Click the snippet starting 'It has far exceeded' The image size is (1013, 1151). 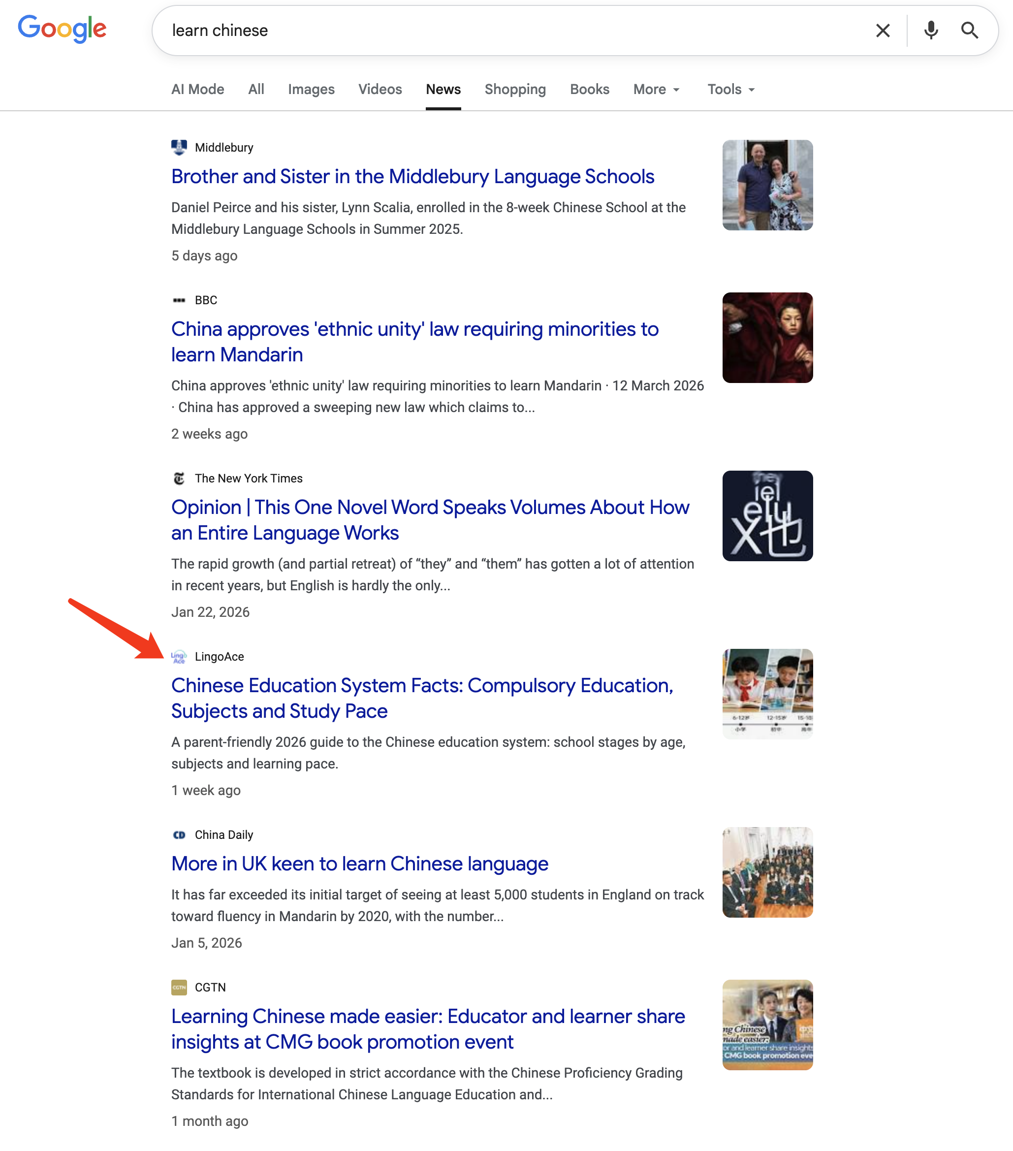pyautogui.click(x=438, y=905)
